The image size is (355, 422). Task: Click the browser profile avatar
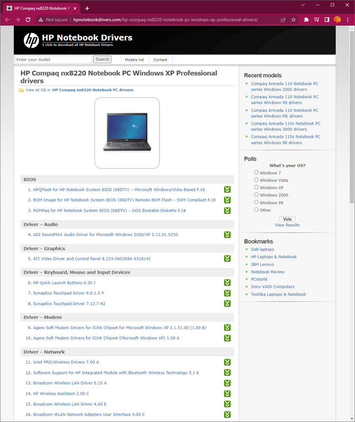click(337, 20)
